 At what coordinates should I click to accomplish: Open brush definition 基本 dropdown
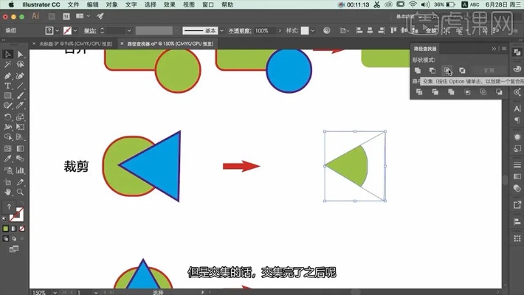pyautogui.click(x=221, y=30)
